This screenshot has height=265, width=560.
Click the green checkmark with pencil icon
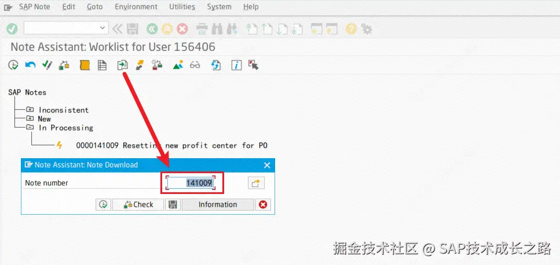[x=47, y=65]
